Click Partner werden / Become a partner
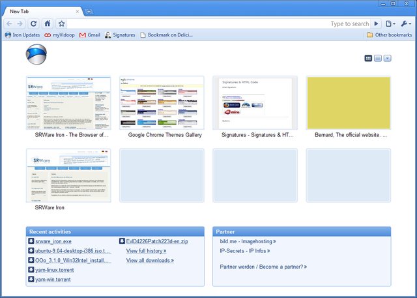The image size is (417, 298). click(x=263, y=267)
